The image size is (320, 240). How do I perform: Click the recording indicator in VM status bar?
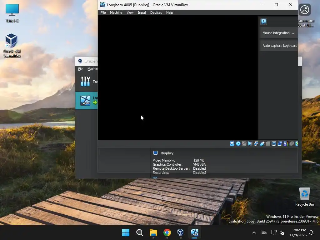tap(280, 144)
